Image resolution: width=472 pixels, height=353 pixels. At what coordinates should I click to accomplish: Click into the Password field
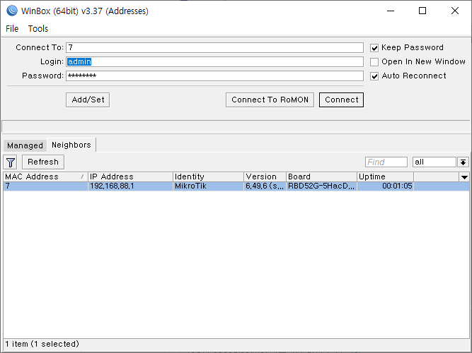point(214,76)
